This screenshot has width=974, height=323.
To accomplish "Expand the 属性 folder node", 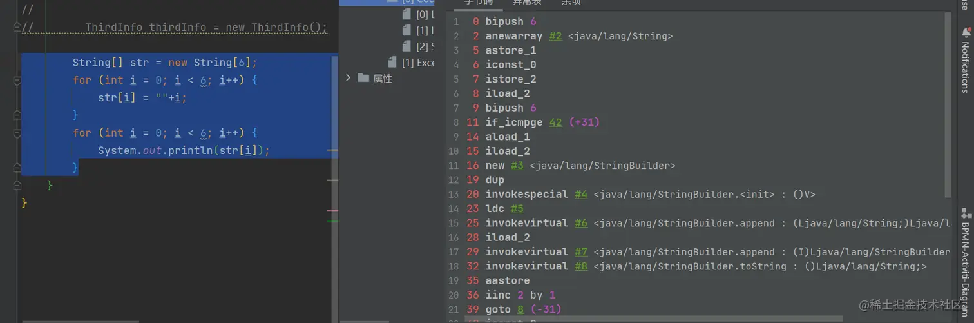I will point(349,78).
